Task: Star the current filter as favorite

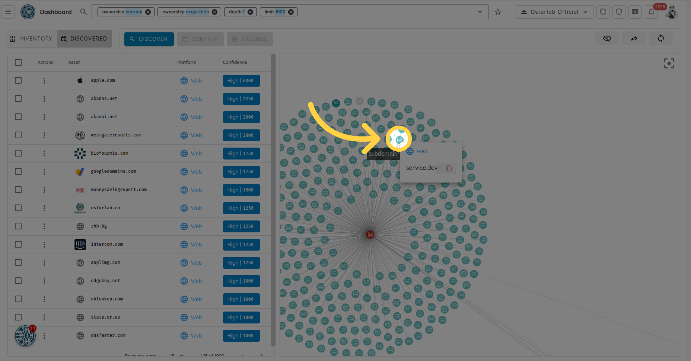Action: coord(498,12)
